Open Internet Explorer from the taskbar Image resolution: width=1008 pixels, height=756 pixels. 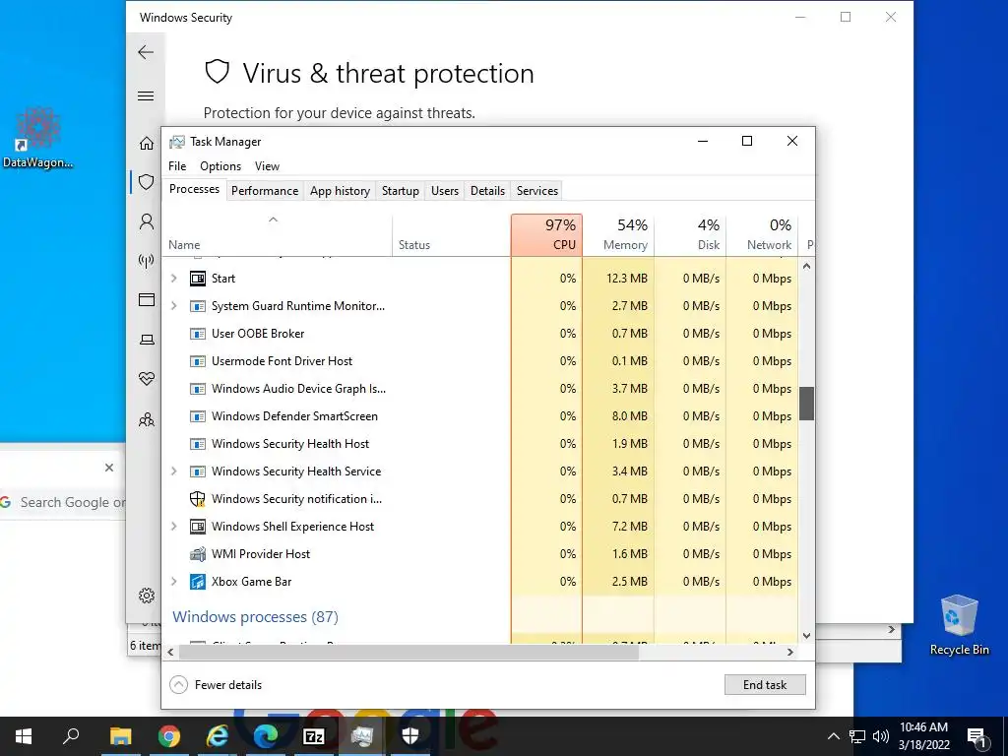218,736
